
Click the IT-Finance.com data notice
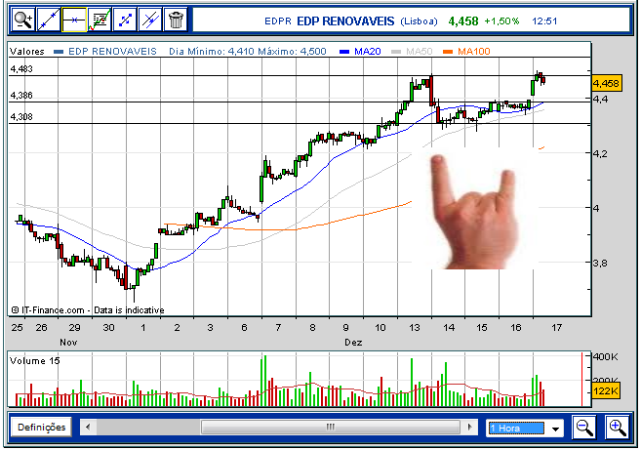pyautogui.click(x=88, y=310)
